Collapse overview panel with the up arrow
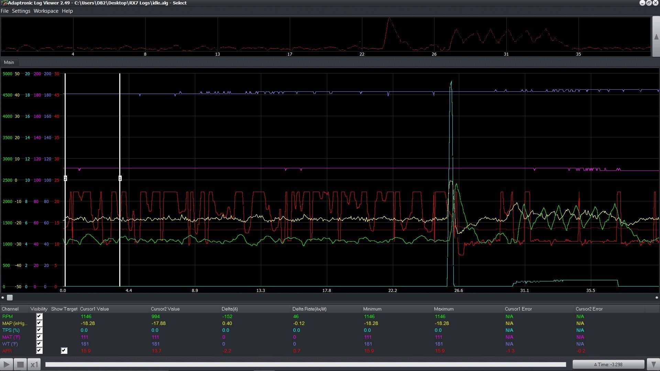 (x=656, y=37)
